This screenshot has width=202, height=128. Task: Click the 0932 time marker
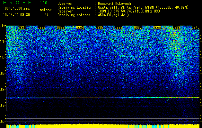click(x=41, y=28)
